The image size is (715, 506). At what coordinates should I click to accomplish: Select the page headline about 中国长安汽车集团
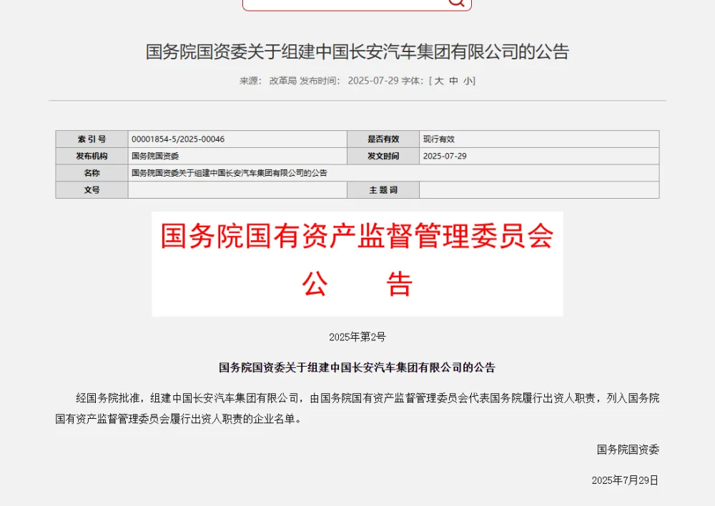(x=357, y=52)
